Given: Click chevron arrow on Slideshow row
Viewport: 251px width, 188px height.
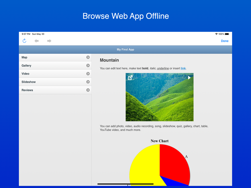Looking at the screenshot, I should (88, 82).
